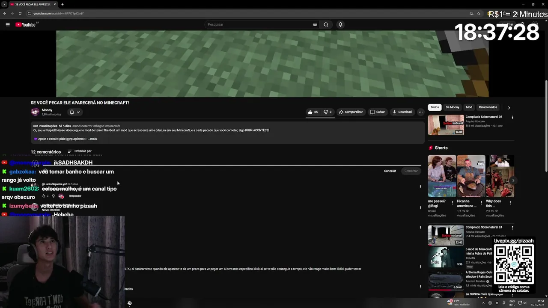Open Compilado Sobrenatural 05 thumbnail
This screenshot has width=548, height=308.
pyautogui.click(x=446, y=125)
